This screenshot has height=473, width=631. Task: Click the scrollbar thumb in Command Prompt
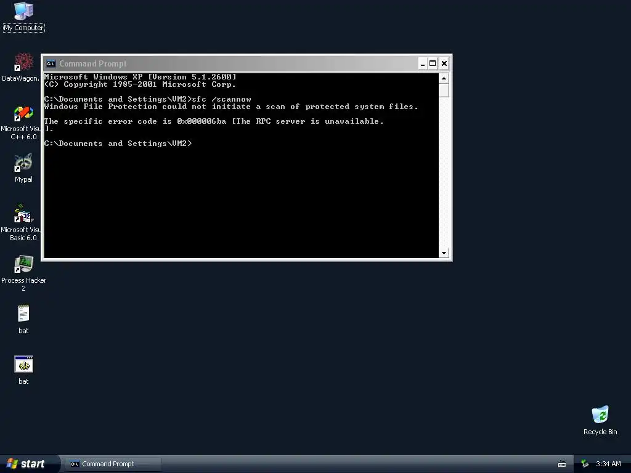444,90
